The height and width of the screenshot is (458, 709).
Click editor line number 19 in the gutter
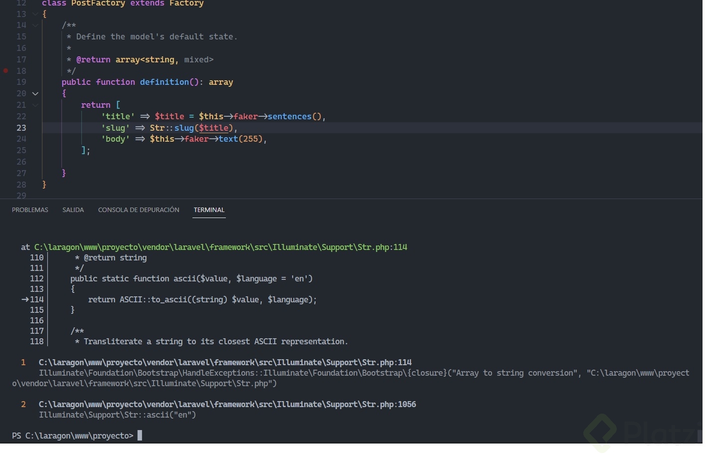coord(21,82)
